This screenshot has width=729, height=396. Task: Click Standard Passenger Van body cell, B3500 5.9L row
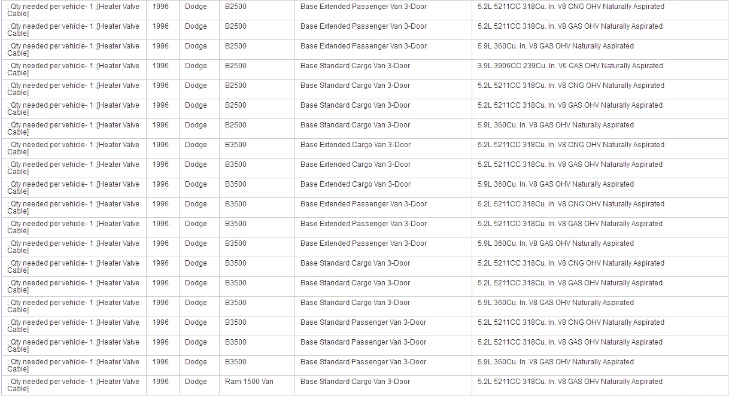383,365
